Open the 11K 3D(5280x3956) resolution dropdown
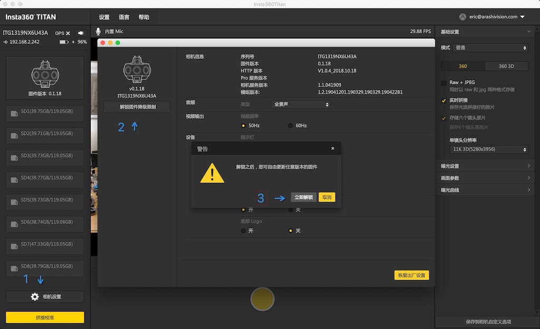540x329 pixels. tap(488, 150)
